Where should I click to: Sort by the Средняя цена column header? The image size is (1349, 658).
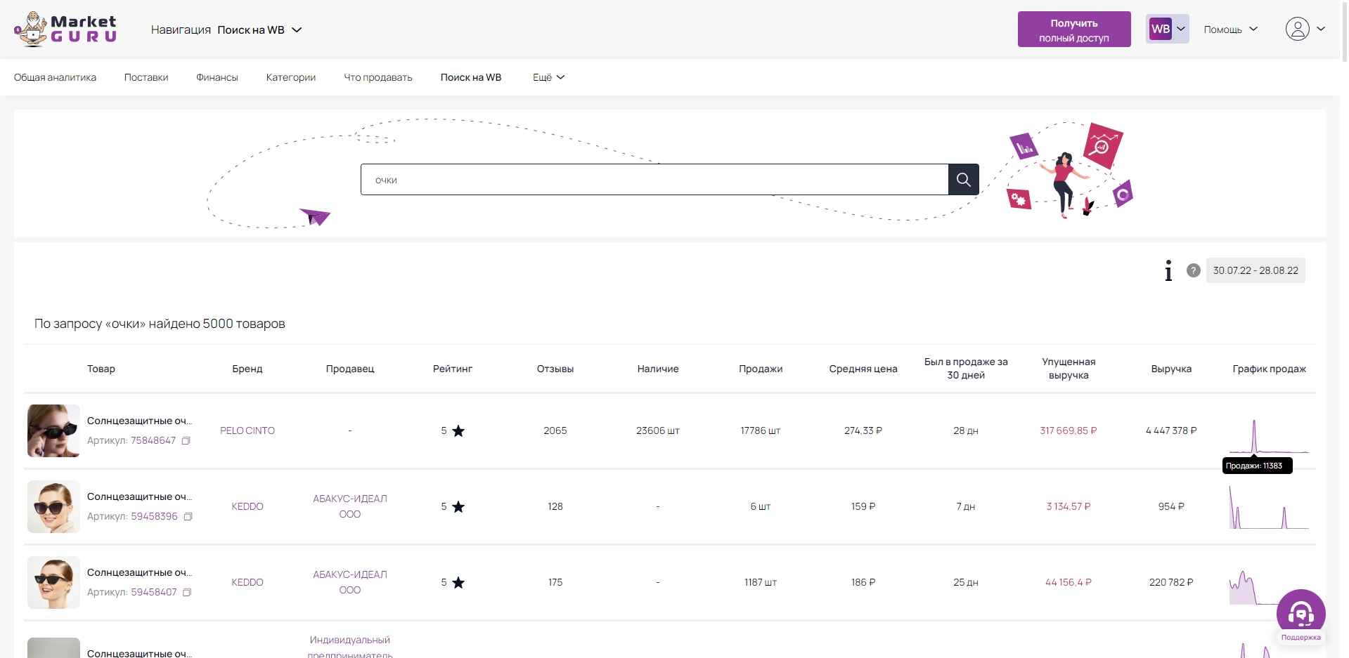tap(863, 369)
